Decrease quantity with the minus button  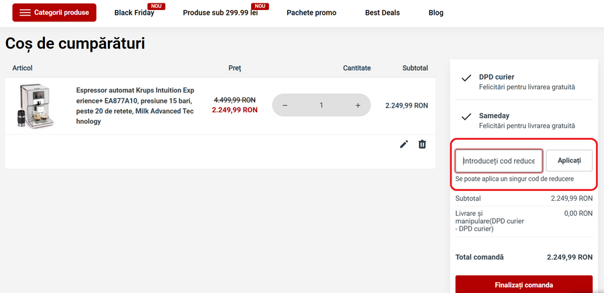285,106
